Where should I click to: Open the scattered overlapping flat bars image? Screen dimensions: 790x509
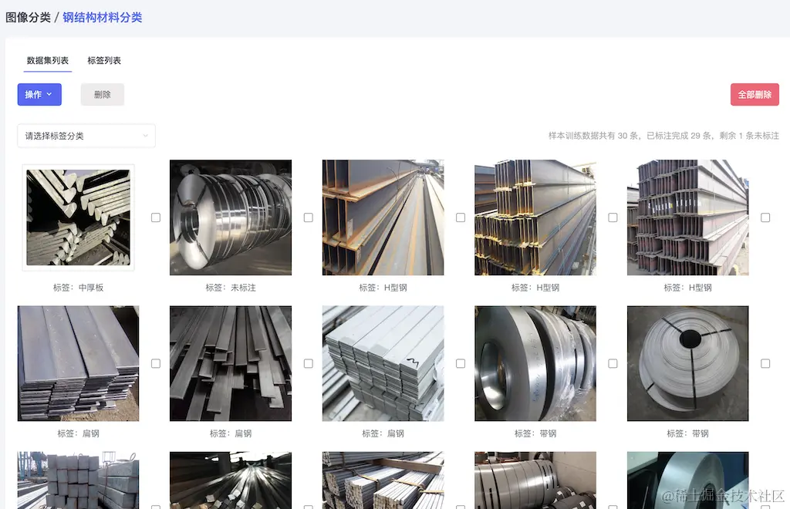pyautogui.click(x=231, y=363)
